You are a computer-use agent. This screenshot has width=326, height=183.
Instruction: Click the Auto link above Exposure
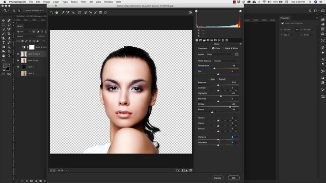pos(213,79)
